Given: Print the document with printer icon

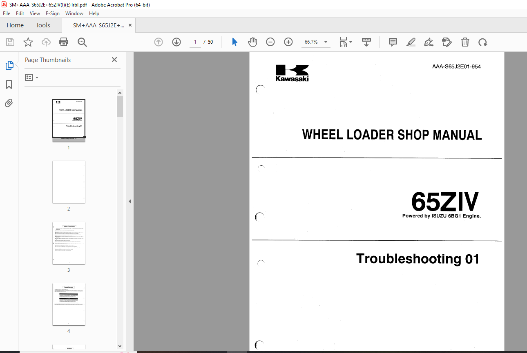Looking at the screenshot, I should tap(64, 42).
